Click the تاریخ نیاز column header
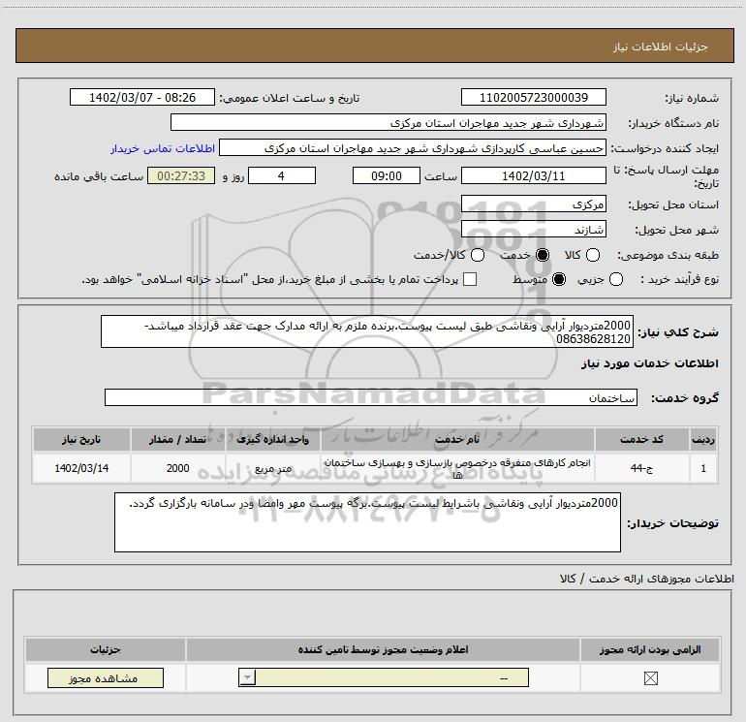The image size is (746, 722). click(x=81, y=439)
